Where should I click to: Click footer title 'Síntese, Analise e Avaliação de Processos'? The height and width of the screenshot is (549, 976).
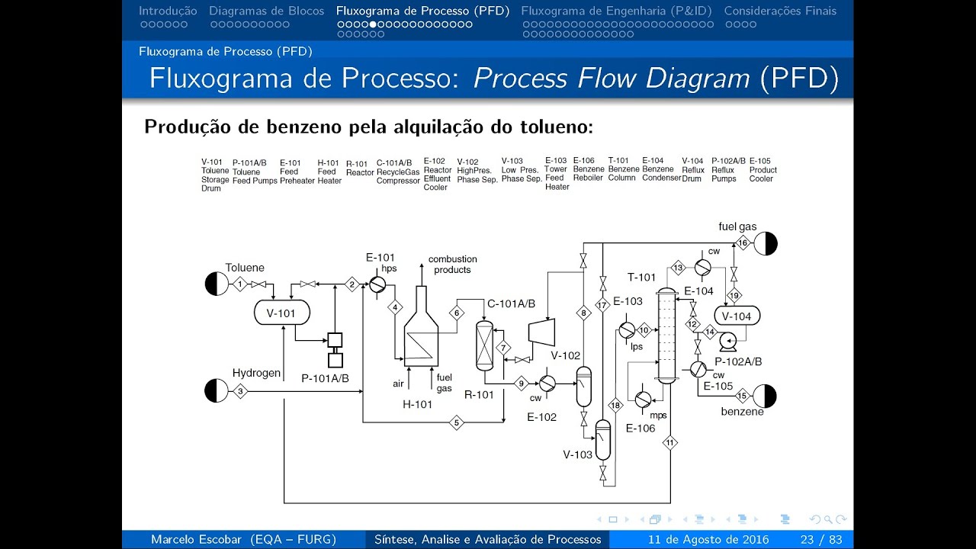point(487,539)
